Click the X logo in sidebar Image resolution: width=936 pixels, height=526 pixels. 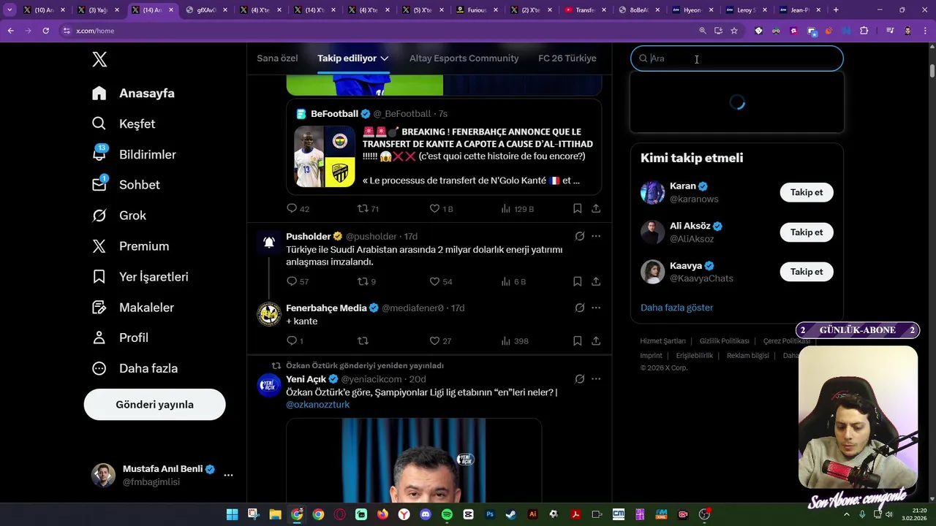coord(99,59)
